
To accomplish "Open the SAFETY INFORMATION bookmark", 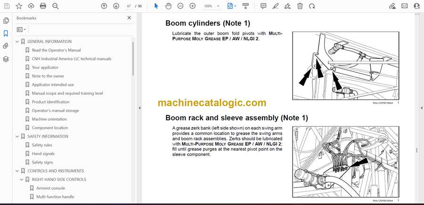I will coord(48,136).
